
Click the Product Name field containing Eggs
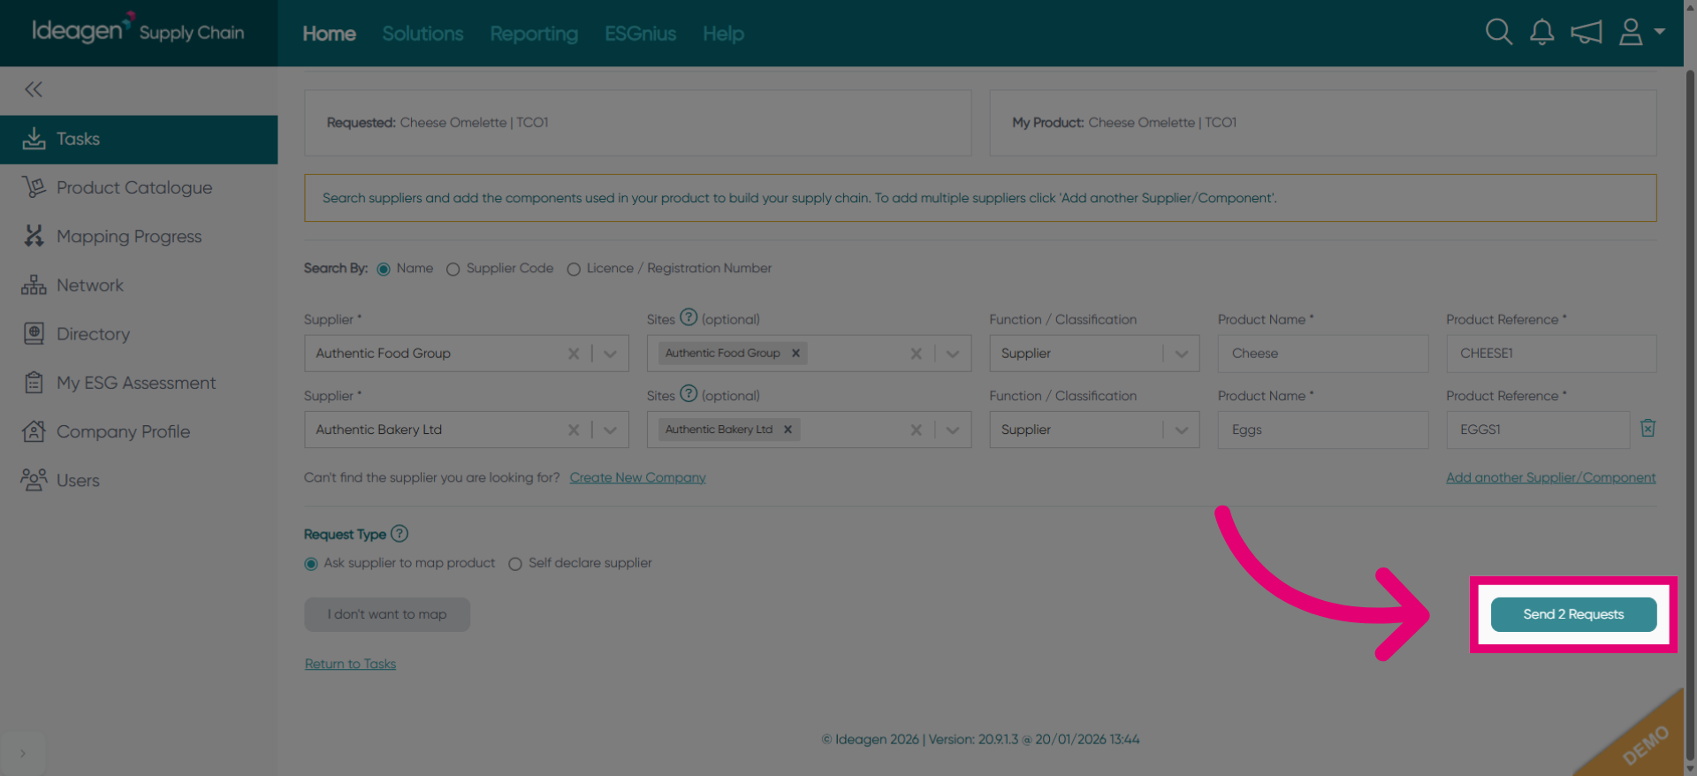(x=1322, y=430)
